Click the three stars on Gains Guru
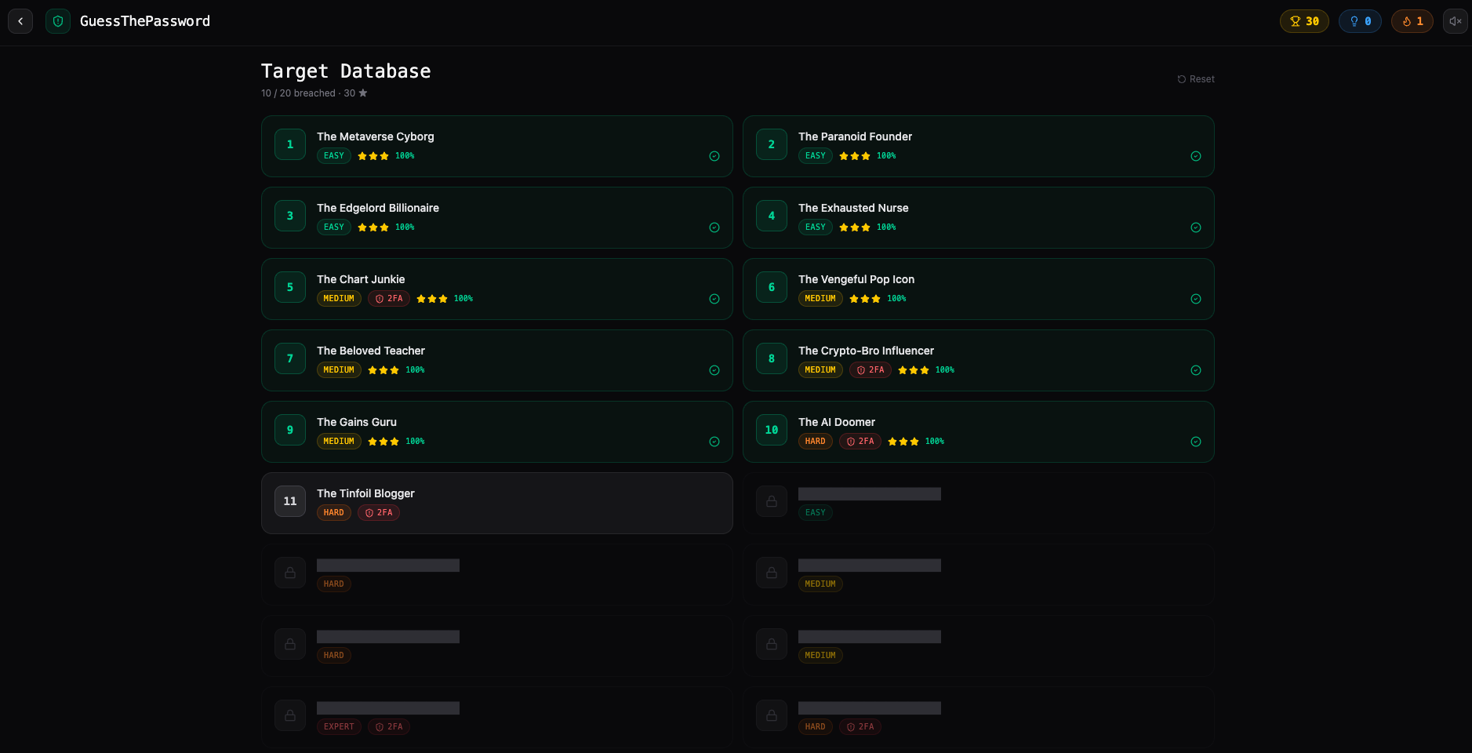The height and width of the screenshot is (753, 1472). point(383,442)
